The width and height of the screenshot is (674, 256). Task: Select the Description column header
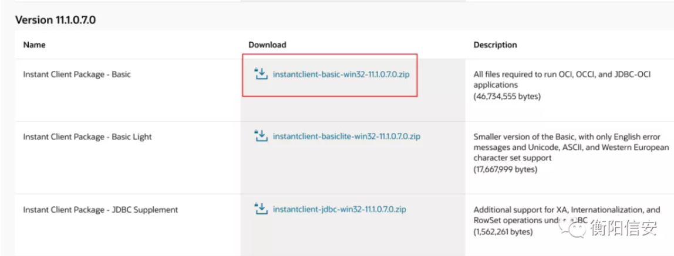[495, 45]
